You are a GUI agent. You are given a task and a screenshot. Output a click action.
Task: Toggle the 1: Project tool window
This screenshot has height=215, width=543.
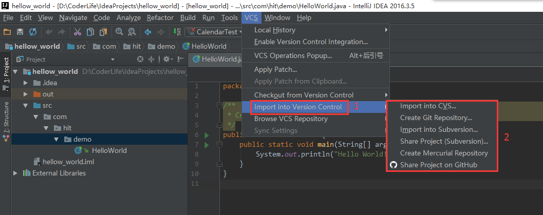(x=6, y=74)
